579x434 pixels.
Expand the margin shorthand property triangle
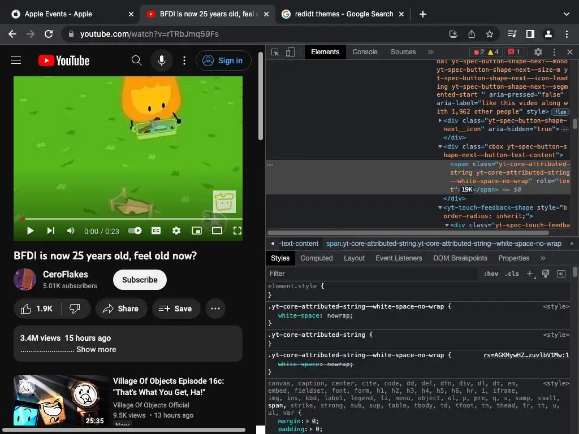point(308,421)
